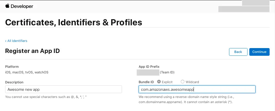The width and height of the screenshot is (275, 111).
Task: Focus the Bundle ID text field
Action: point(197,89)
